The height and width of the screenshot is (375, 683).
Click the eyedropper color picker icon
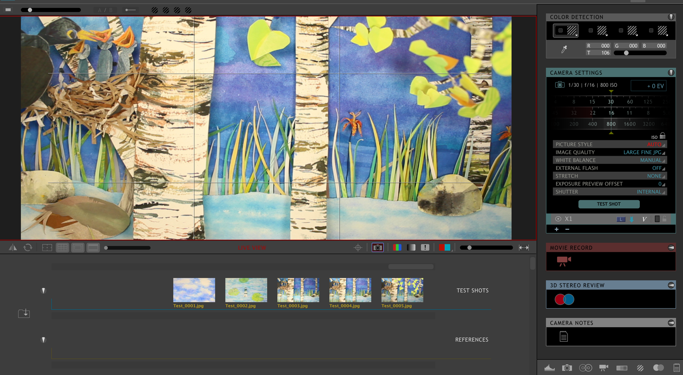pyautogui.click(x=564, y=49)
